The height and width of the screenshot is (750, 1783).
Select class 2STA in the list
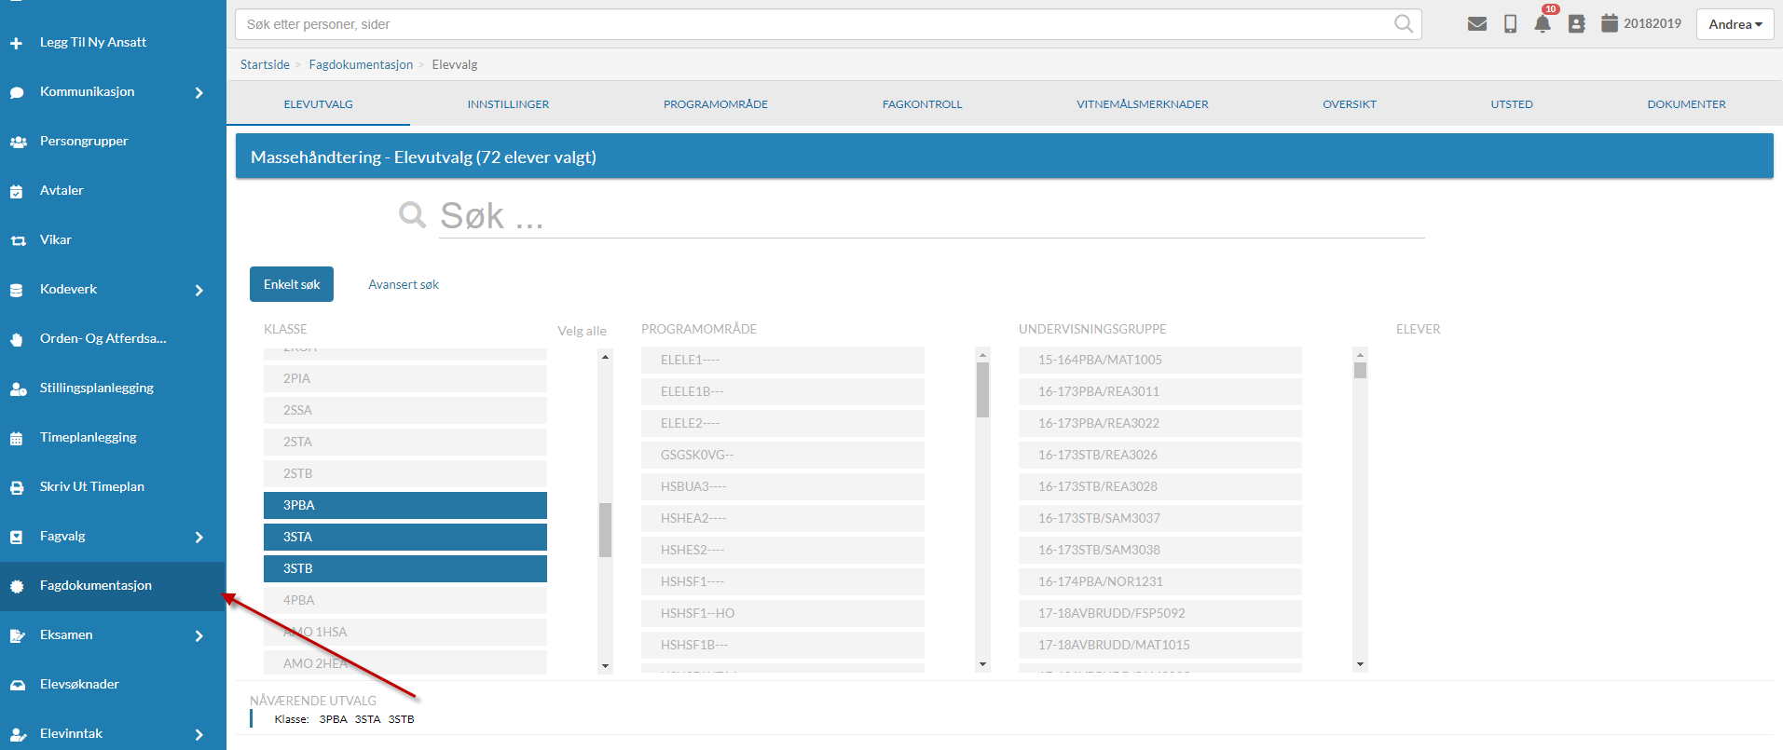tap(405, 442)
